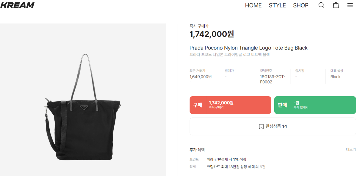
Task: Click the recent price 1,649,000원
Action: pyautogui.click(x=201, y=77)
